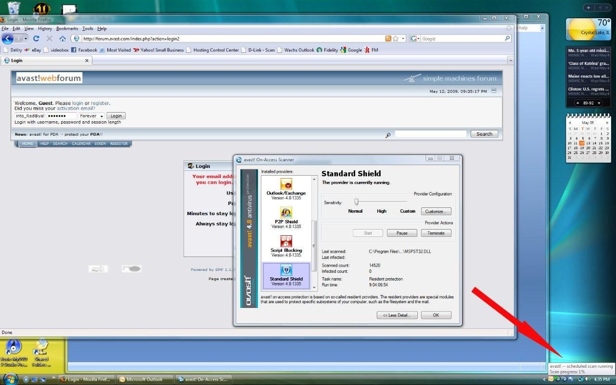616x385 pixels.
Task: Open Recycle Bin on desktop
Action: click(14, 8)
